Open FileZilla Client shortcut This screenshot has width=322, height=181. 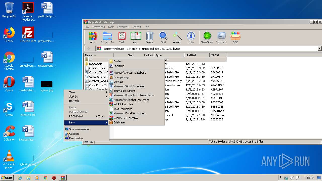coord(28,35)
